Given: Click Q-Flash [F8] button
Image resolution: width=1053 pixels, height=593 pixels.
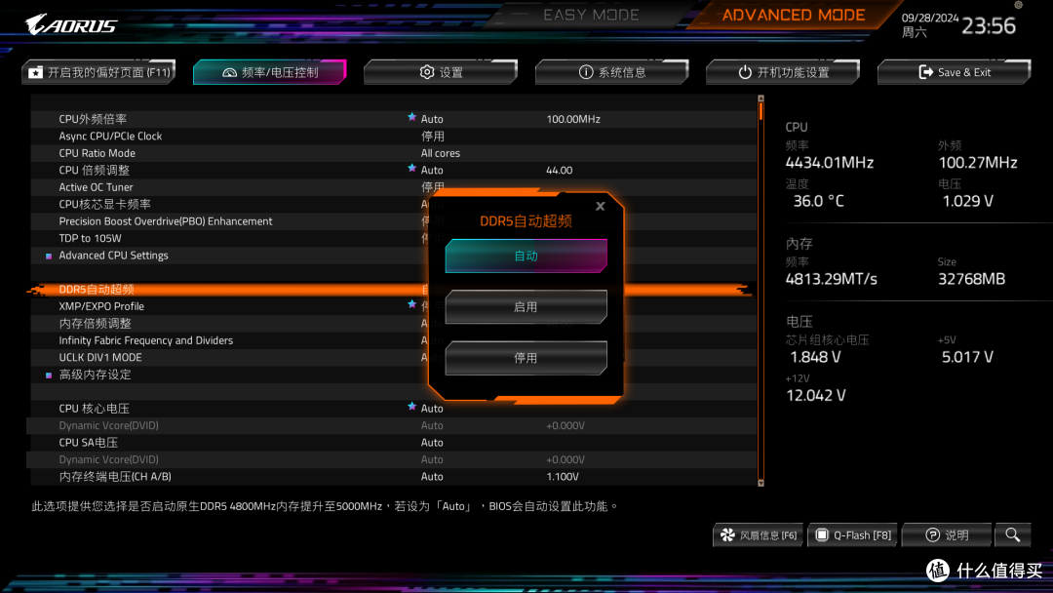Looking at the screenshot, I should coord(853,535).
